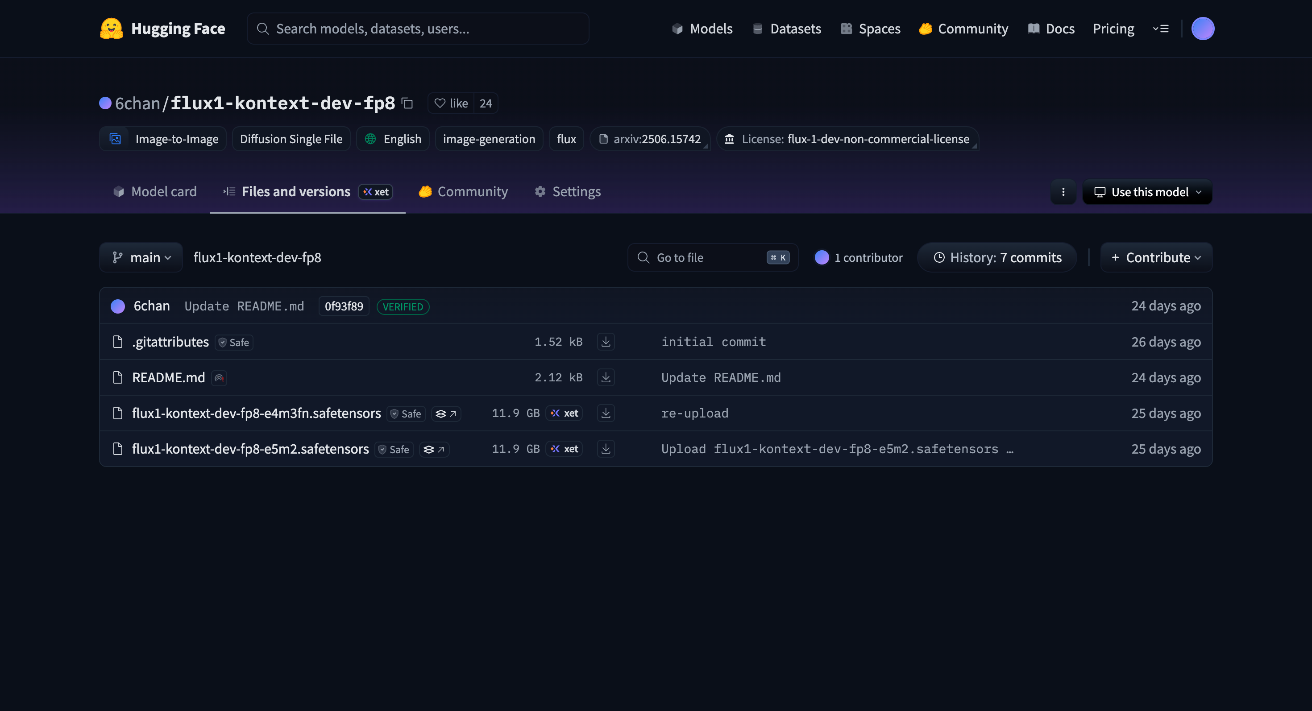Switch to the Model card tab
The image size is (1312, 711).
pyautogui.click(x=155, y=191)
